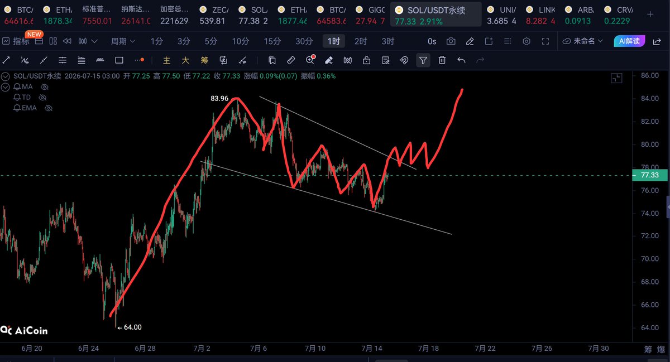Click the bookmark drawings icon
Image resolution: width=670 pixels, height=362 pixels.
[272, 60]
